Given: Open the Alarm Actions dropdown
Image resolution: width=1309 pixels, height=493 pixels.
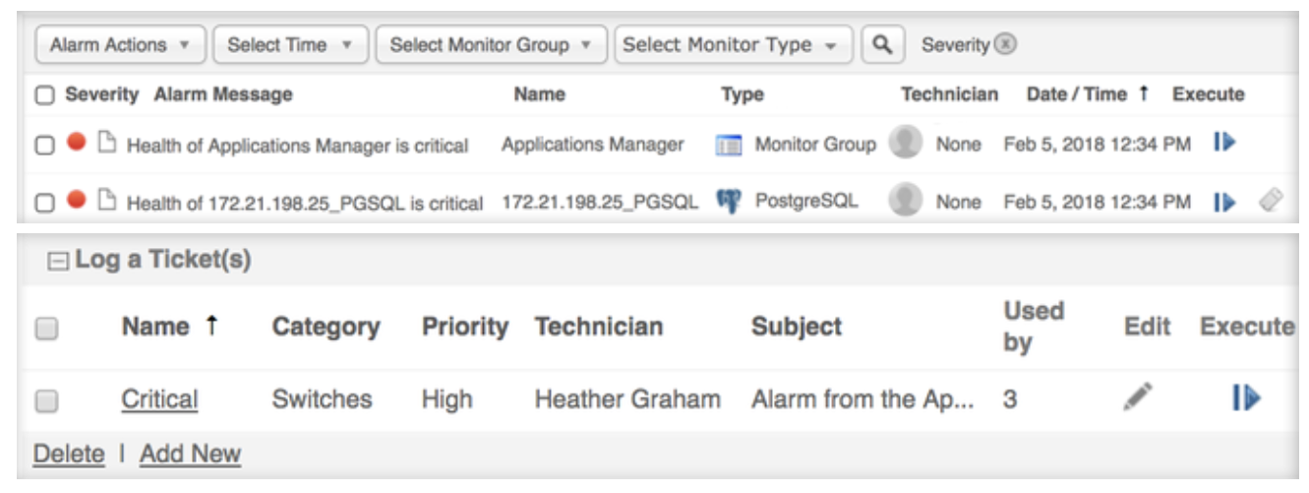Looking at the screenshot, I should click(121, 44).
